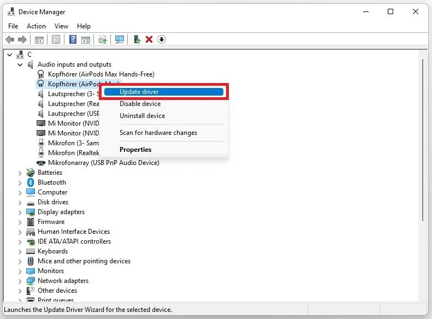This screenshot has height=319, width=432.
Task: Click the Bluetooth category icon
Action: [x=30, y=182]
